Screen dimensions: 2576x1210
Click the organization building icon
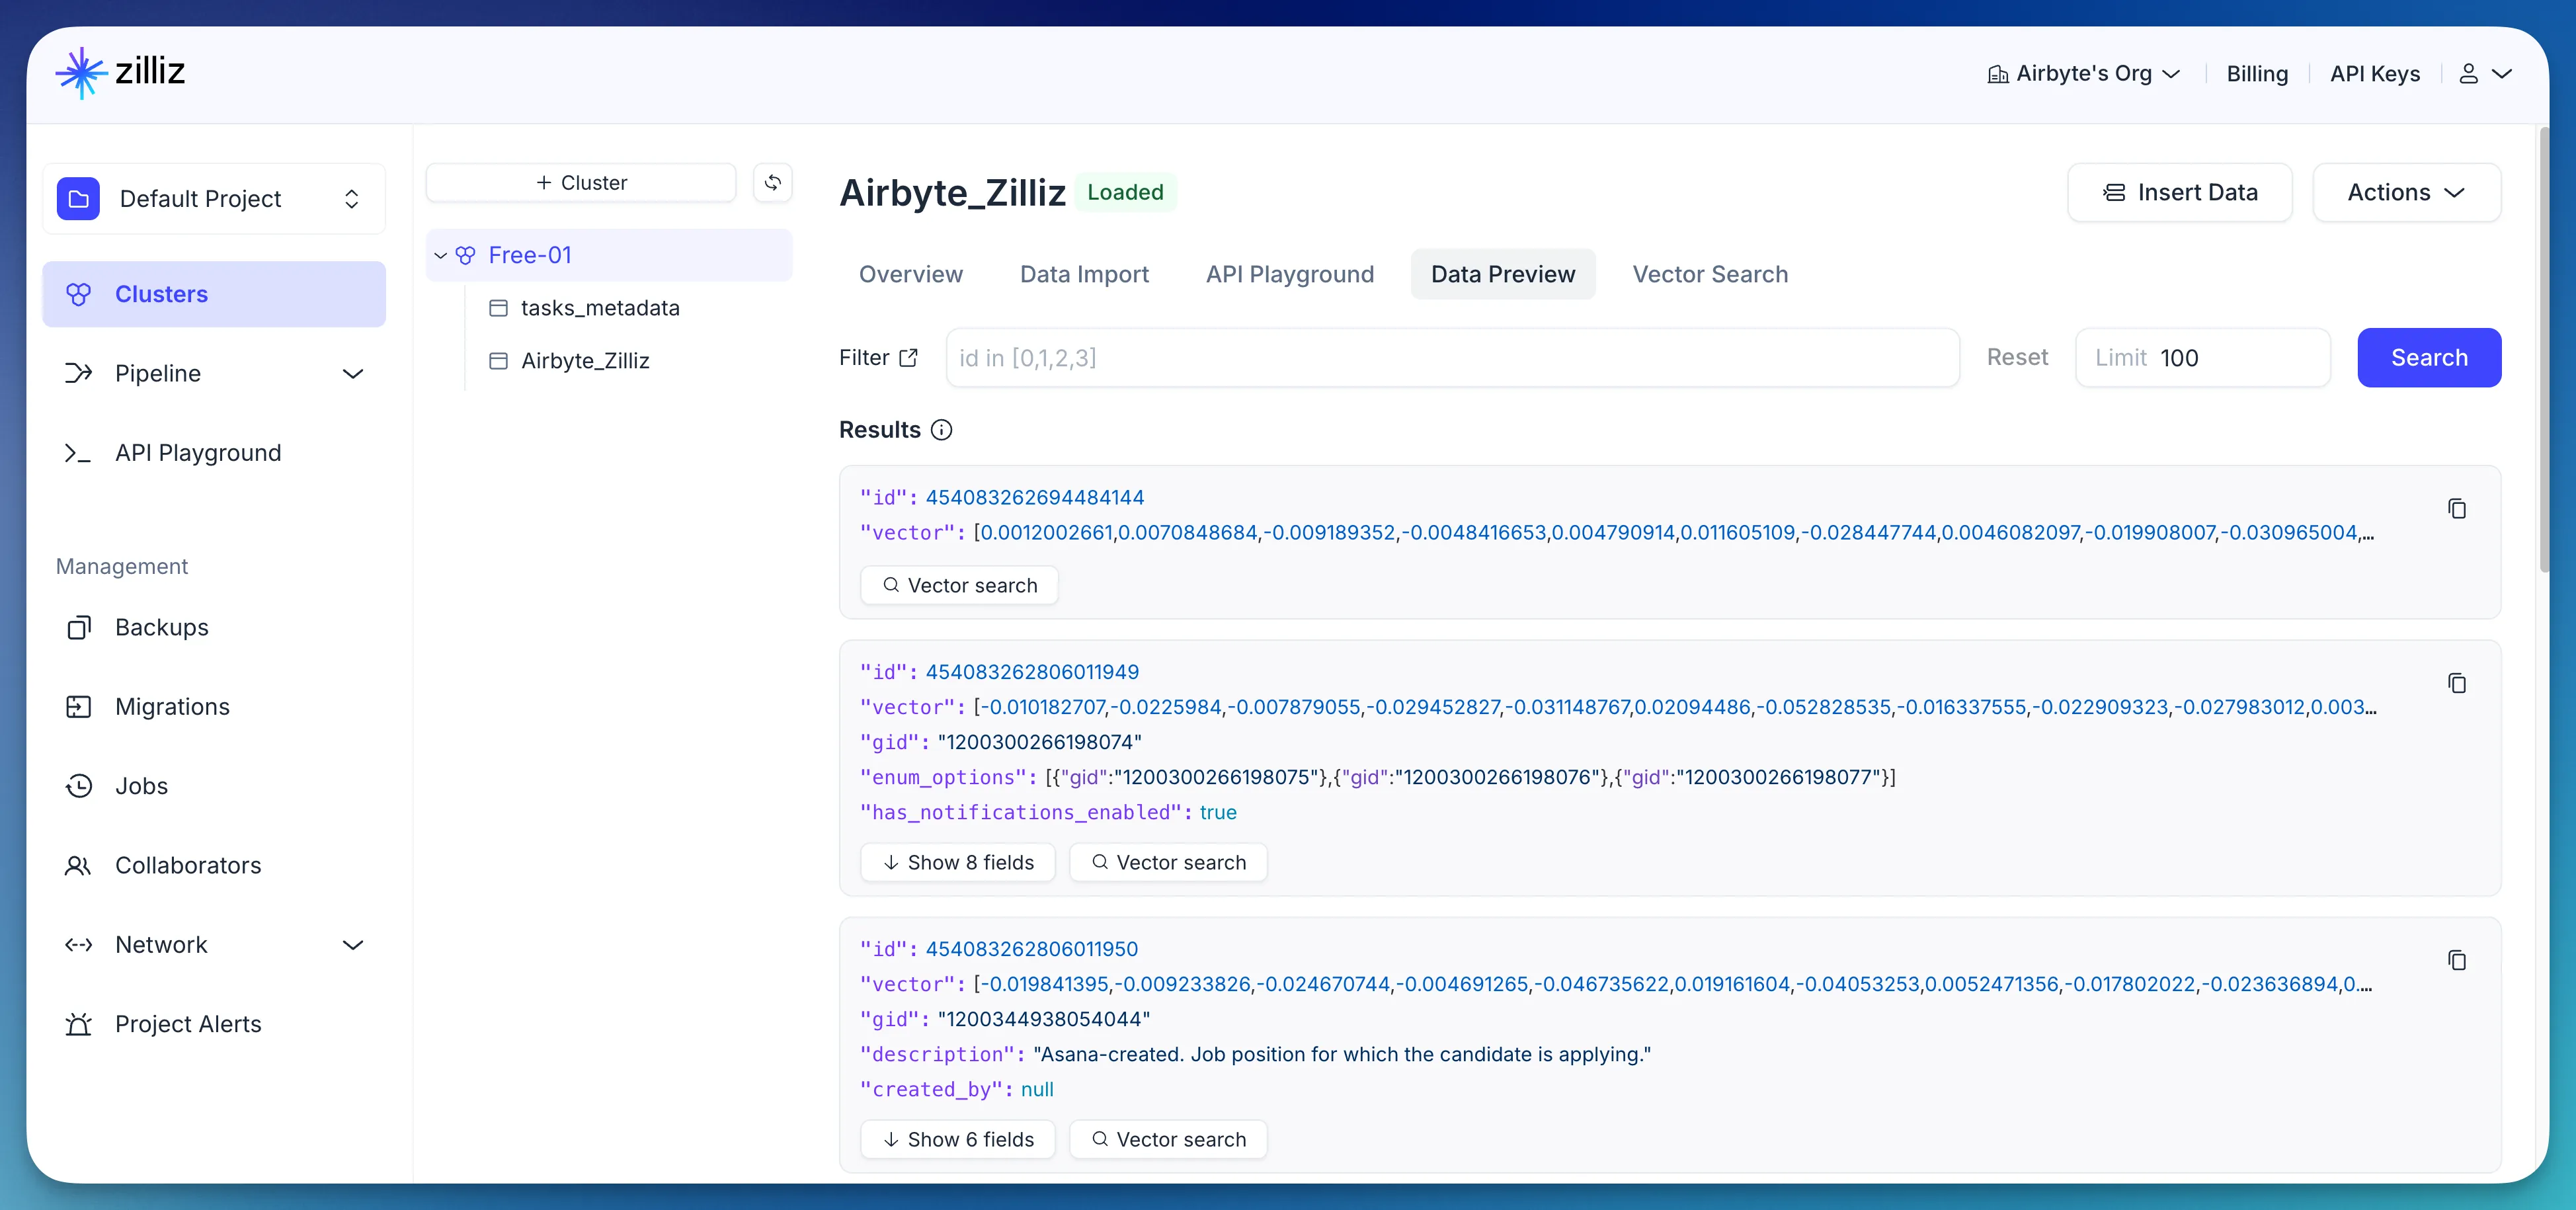[x=1997, y=74]
